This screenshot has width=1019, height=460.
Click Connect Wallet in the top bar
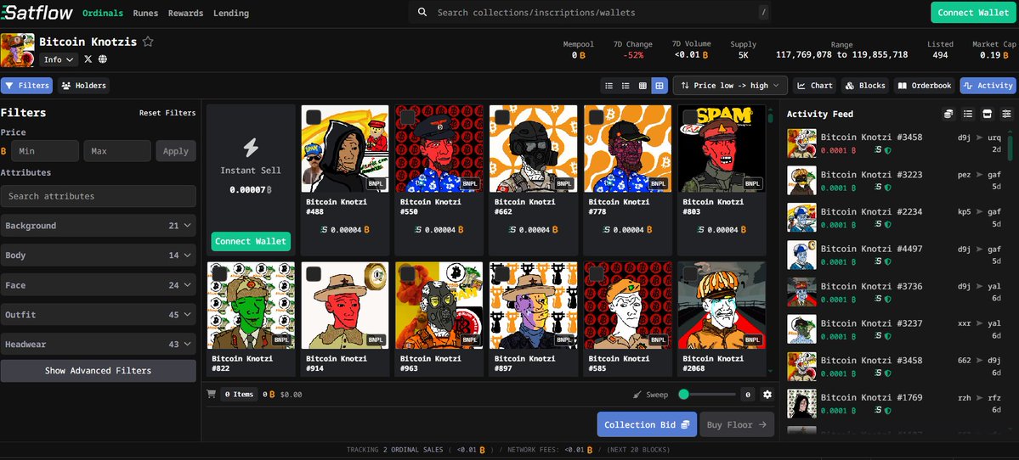(973, 13)
